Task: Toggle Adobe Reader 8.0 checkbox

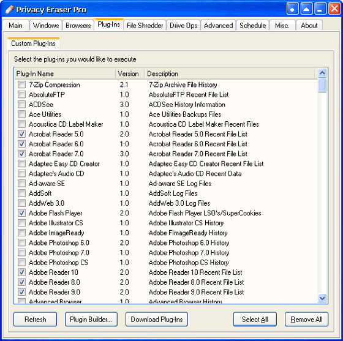Action: tap(21, 282)
